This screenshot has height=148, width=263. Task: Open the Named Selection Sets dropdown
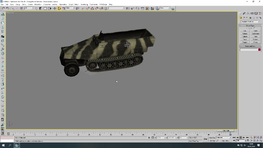[x=117, y=8]
